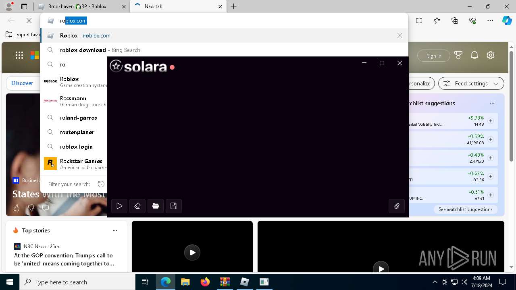
Task: Remove the Roblox - roblox.com suggestion
Action: tap(400, 35)
